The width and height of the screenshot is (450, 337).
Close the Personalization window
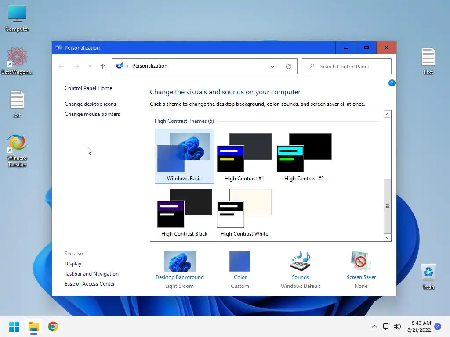pos(386,48)
